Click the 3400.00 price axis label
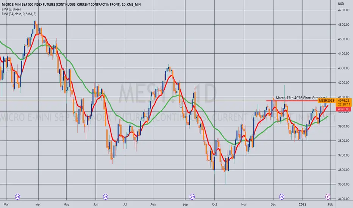The width and height of the screenshot is (353, 208). (344, 199)
